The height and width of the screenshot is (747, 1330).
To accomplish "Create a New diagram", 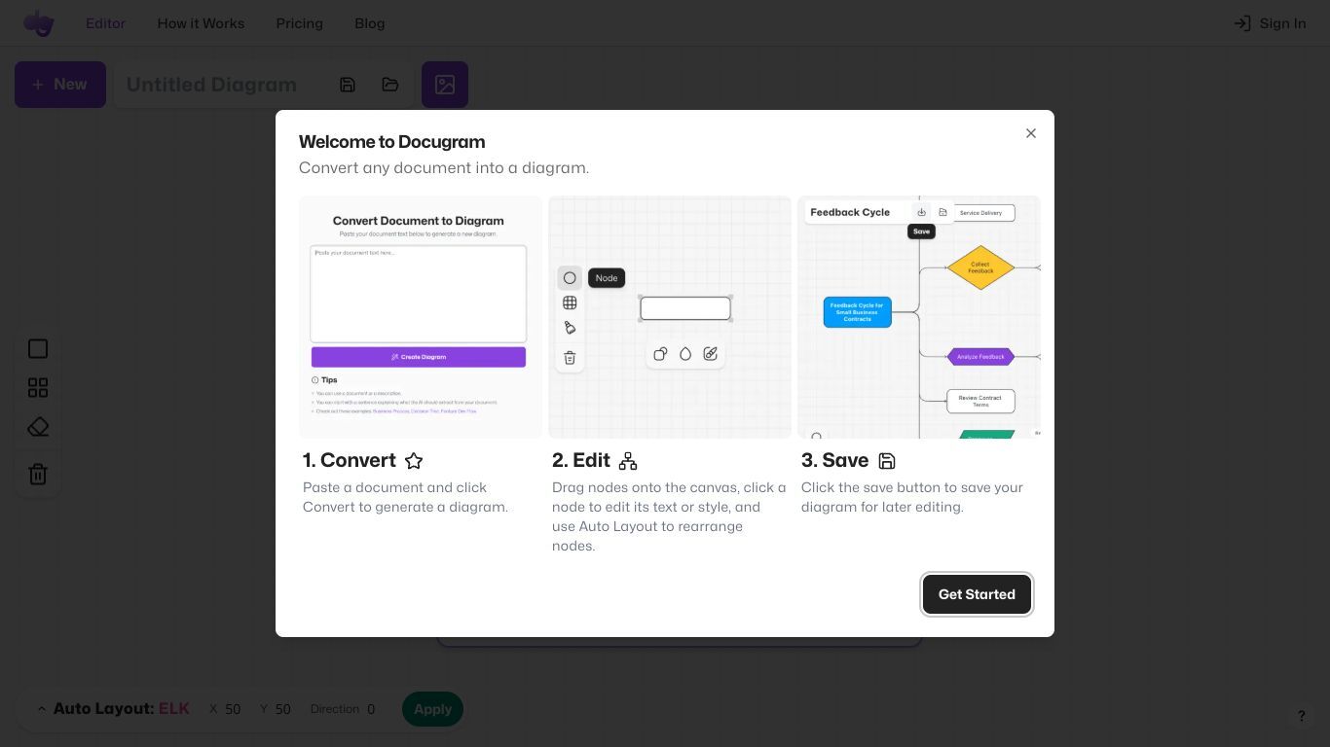I will 60,85.
